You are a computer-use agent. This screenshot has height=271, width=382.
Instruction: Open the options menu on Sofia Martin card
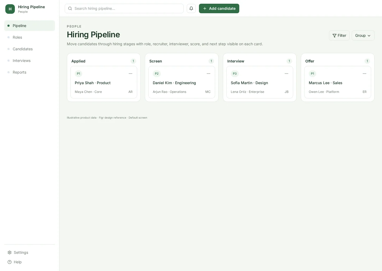(x=286, y=74)
